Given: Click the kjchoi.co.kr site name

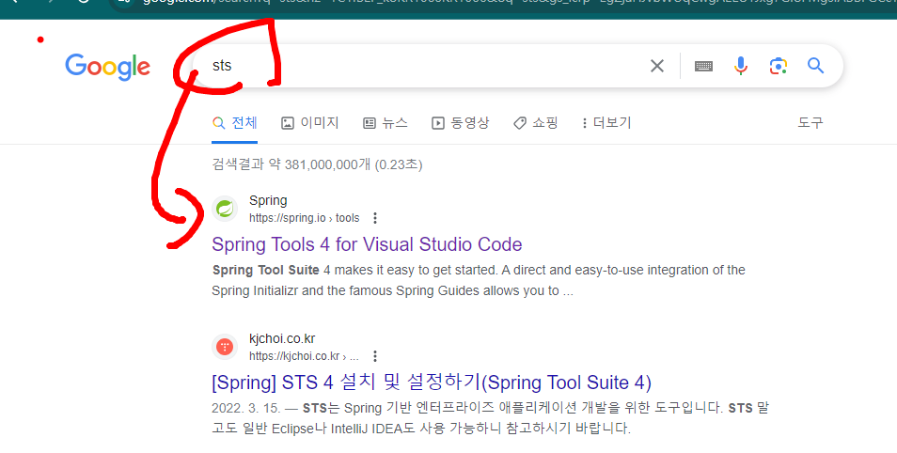Looking at the screenshot, I should coord(282,338).
